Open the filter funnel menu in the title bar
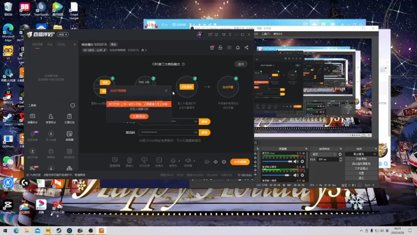The image size is (417, 235). coord(224,34)
